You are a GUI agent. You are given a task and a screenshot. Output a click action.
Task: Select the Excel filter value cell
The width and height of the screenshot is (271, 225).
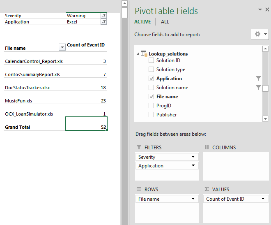[x=83, y=22]
